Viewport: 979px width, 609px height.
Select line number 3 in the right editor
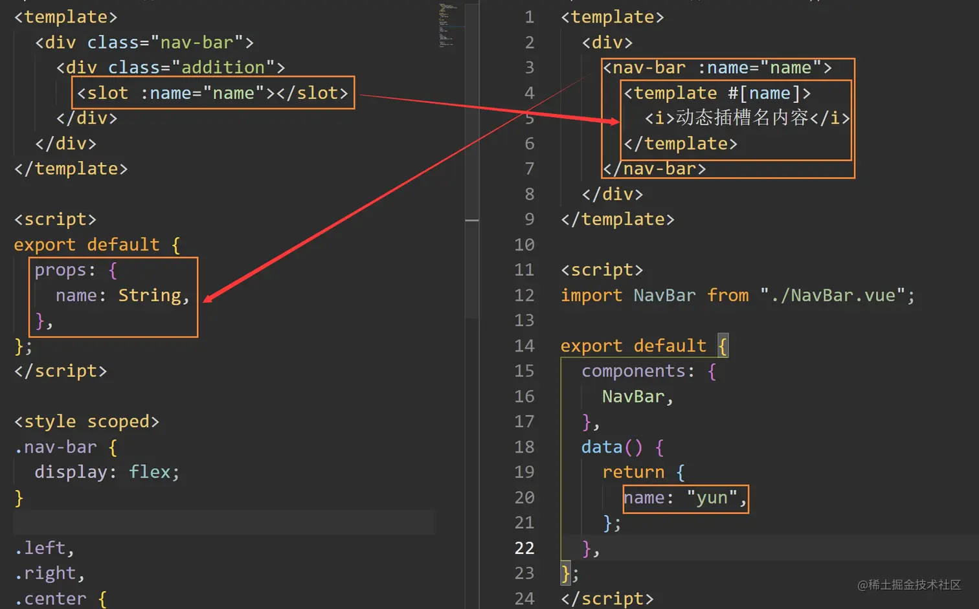[x=530, y=68]
